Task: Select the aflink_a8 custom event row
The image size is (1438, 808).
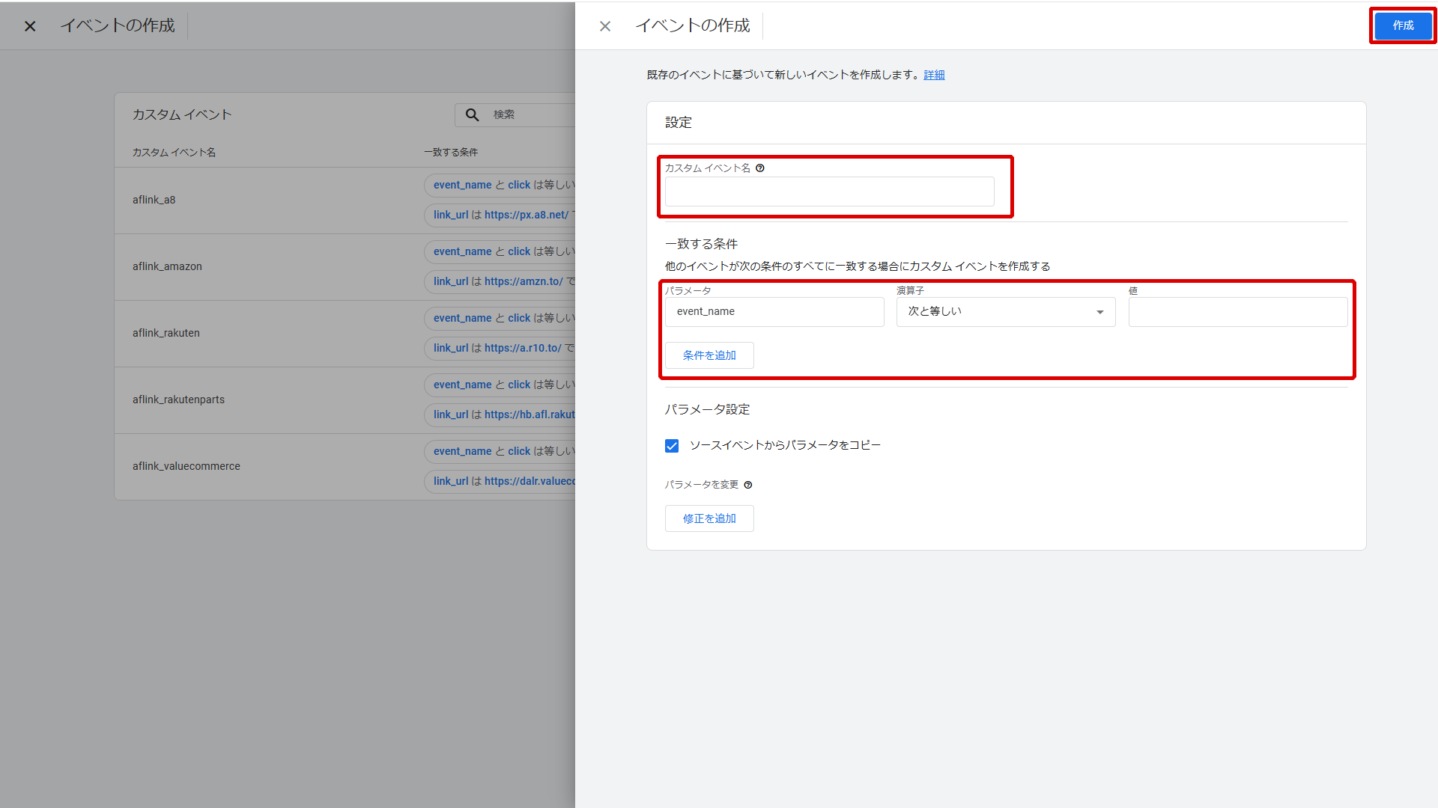Action: [x=154, y=200]
